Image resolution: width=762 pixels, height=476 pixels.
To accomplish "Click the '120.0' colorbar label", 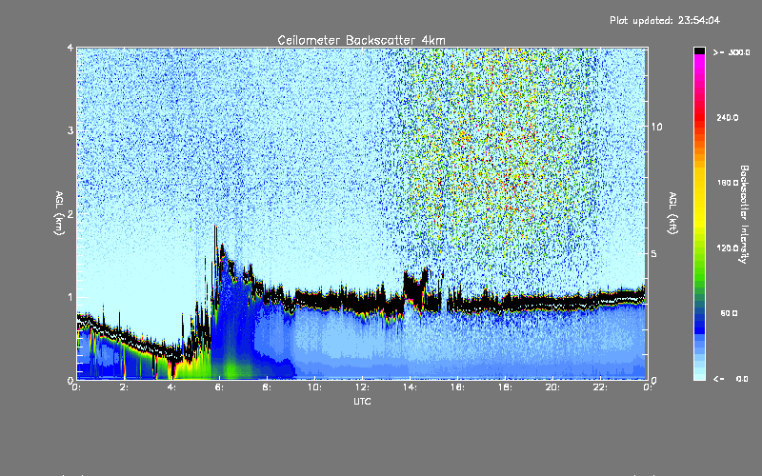I will tap(728, 248).
